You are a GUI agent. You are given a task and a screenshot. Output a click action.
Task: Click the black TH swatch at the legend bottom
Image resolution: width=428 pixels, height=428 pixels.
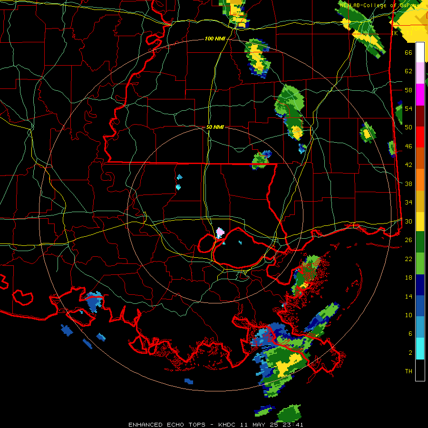[420, 370]
